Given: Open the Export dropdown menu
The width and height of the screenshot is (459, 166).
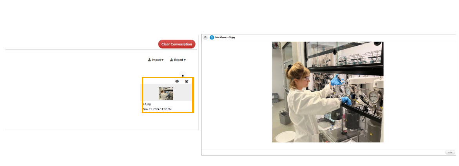Looking at the screenshot, I should pyautogui.click(x=178, y=60).
